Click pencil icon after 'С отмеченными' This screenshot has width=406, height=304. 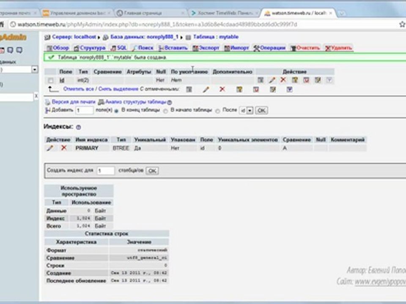[x=206, y=90]
